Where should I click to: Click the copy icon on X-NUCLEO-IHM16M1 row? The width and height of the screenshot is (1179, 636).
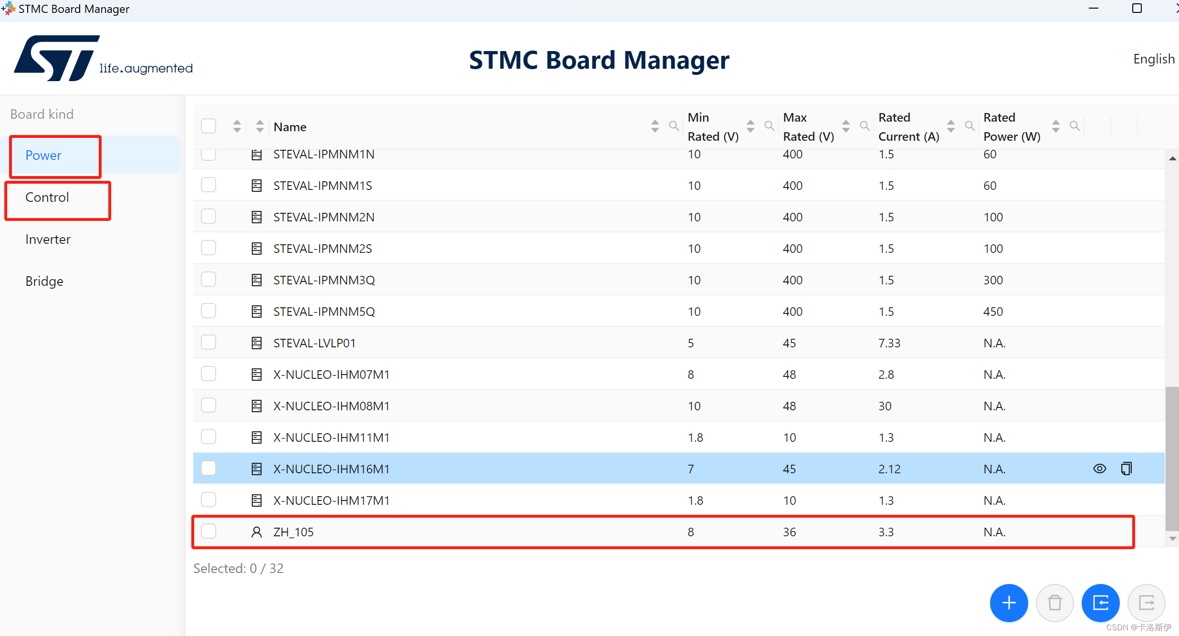1126,469
